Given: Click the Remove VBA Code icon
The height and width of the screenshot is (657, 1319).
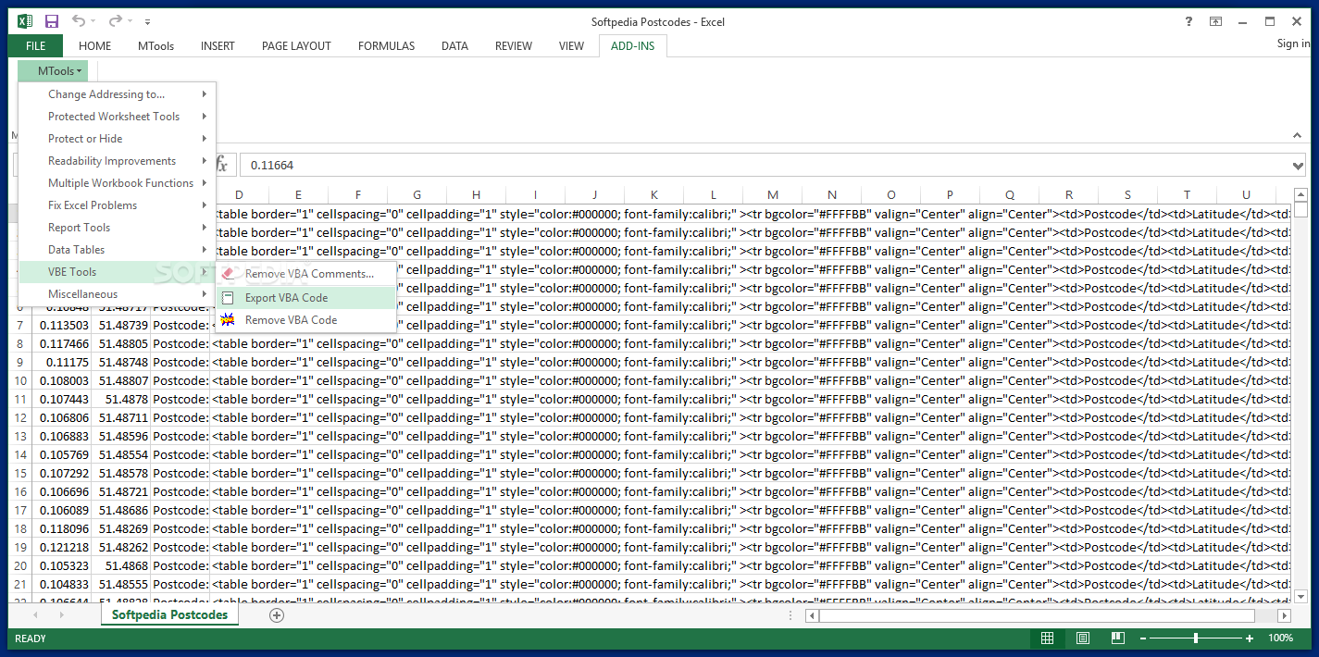Looking at the screenshot, I should click(228, 320).
